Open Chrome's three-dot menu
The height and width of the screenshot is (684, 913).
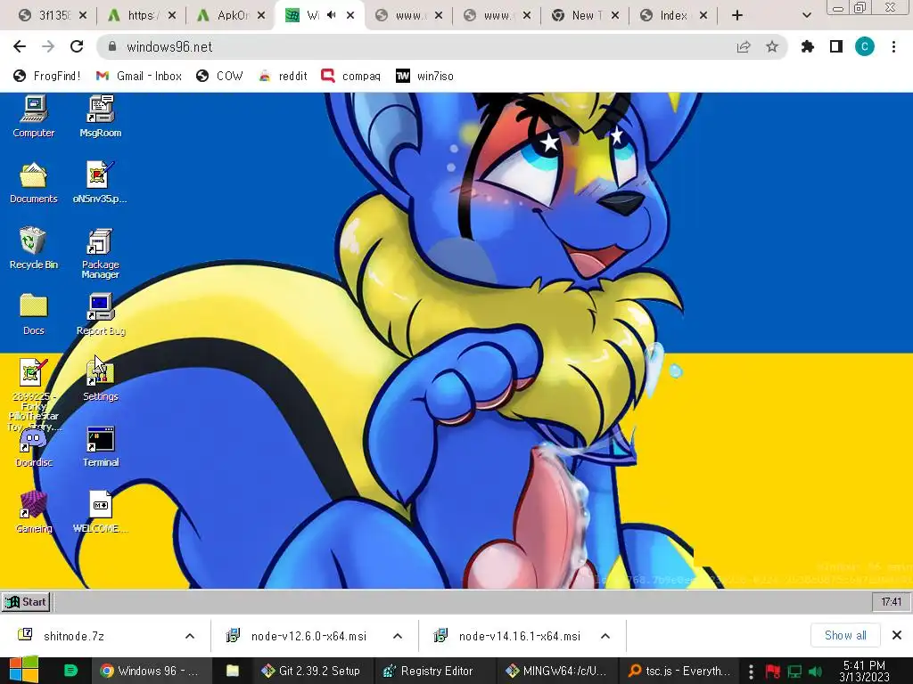tap(893, 46)
